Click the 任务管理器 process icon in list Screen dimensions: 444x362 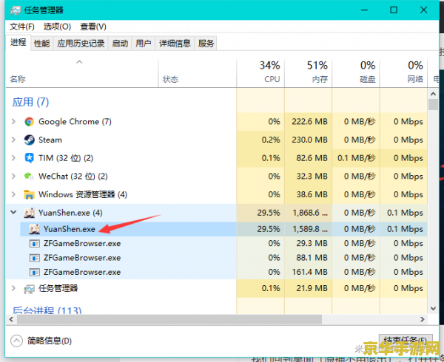(x=29, y=288)
